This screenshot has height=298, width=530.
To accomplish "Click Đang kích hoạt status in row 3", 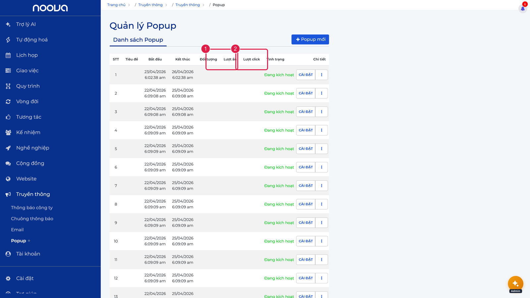I will click(279, 112).
